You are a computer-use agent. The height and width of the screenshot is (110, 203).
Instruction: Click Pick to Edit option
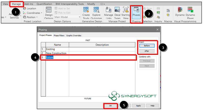(x=63, y=13)
